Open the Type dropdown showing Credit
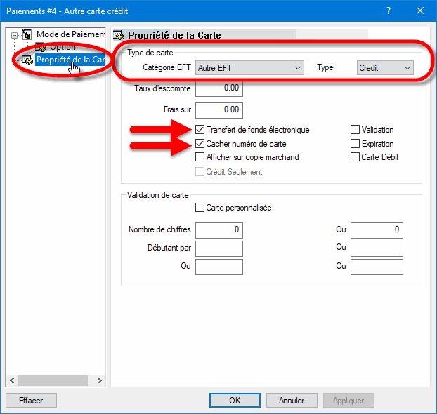This screenshot has width=437, height=414. click(384, 68)
